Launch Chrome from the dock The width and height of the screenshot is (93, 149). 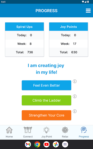tap(37, 144)
